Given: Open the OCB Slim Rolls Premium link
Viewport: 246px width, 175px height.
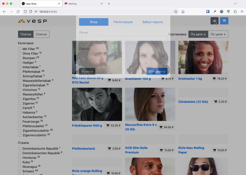Looking at the screenshot, I should [x=136, y=150].
